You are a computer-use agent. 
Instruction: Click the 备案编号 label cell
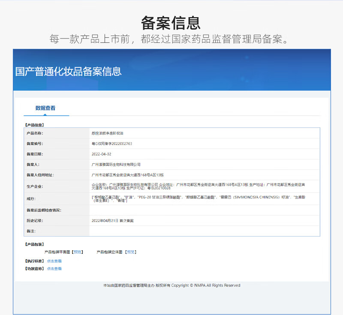pyautogui.click(x=57, y=144)
